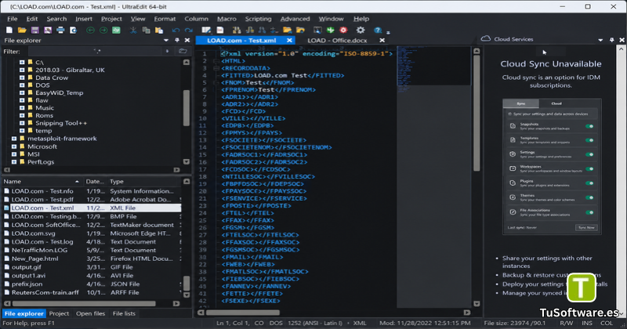
Task: Open print preview from the toolbar
Action: (73, 30)
